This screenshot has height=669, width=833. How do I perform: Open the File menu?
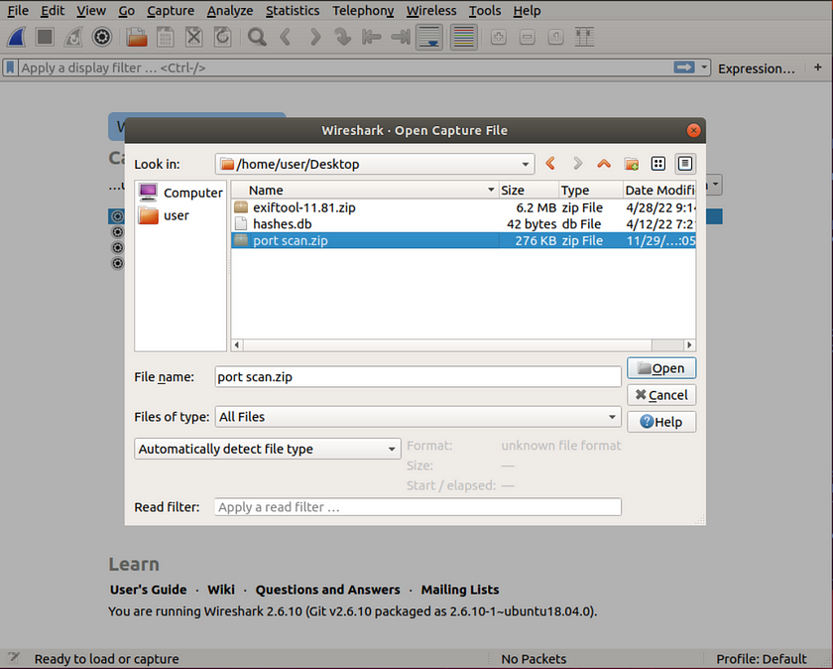pos(18,11)
